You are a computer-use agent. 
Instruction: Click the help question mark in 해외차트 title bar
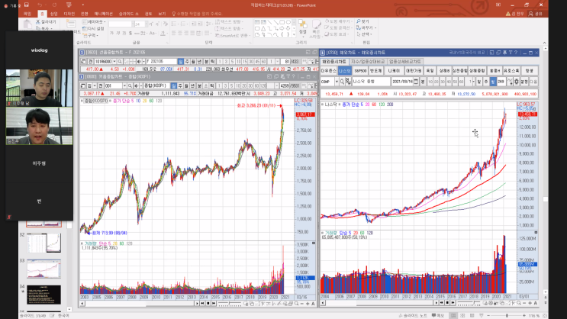(516, 53)
